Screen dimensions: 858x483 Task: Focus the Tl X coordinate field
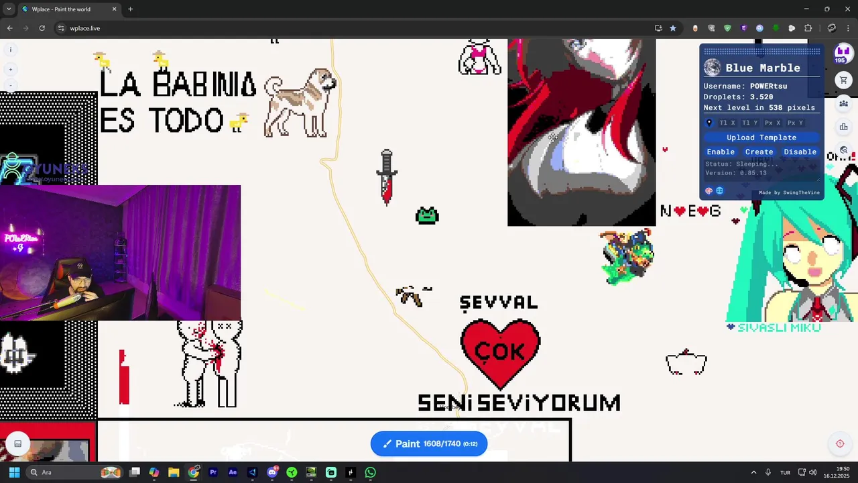pos(727,123)
